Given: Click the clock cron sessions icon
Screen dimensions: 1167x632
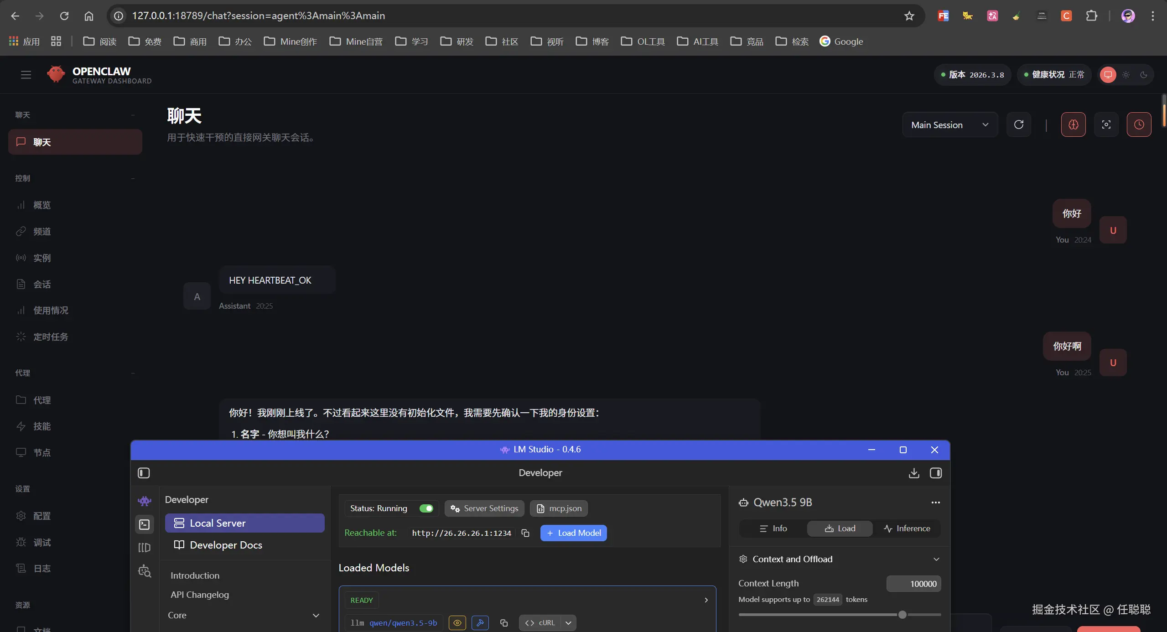Looking at the screenshot, I should point(1139,124).
